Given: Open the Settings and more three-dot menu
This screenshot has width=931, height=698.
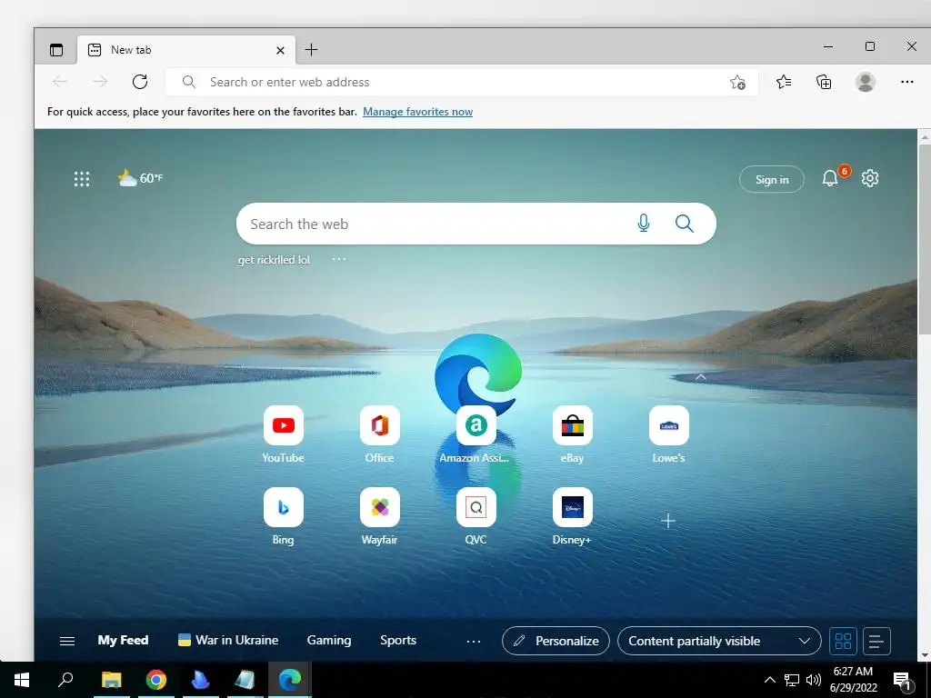Looking at the screenshot, I should click(x=906, y=82).
